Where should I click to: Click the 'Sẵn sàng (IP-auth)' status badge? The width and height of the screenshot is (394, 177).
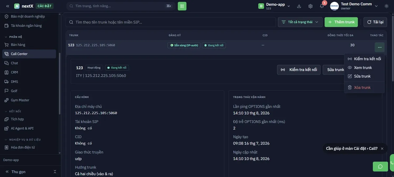(x=184, y=45)
